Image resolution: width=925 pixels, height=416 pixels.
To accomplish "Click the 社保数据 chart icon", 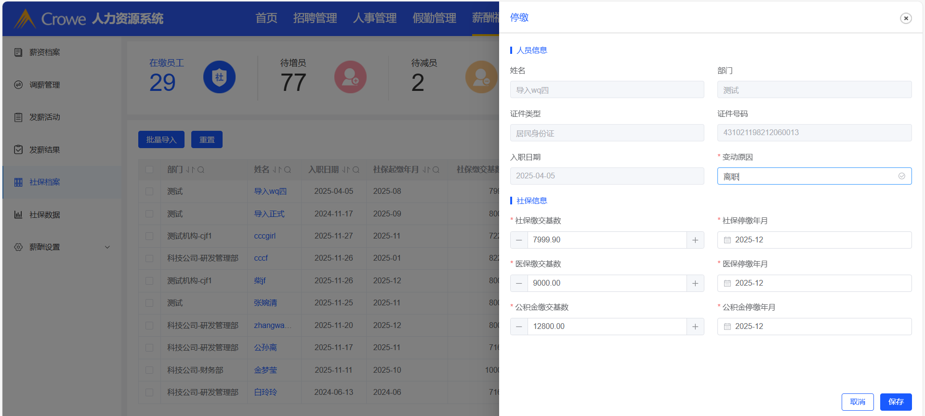I will pos(18,214).
